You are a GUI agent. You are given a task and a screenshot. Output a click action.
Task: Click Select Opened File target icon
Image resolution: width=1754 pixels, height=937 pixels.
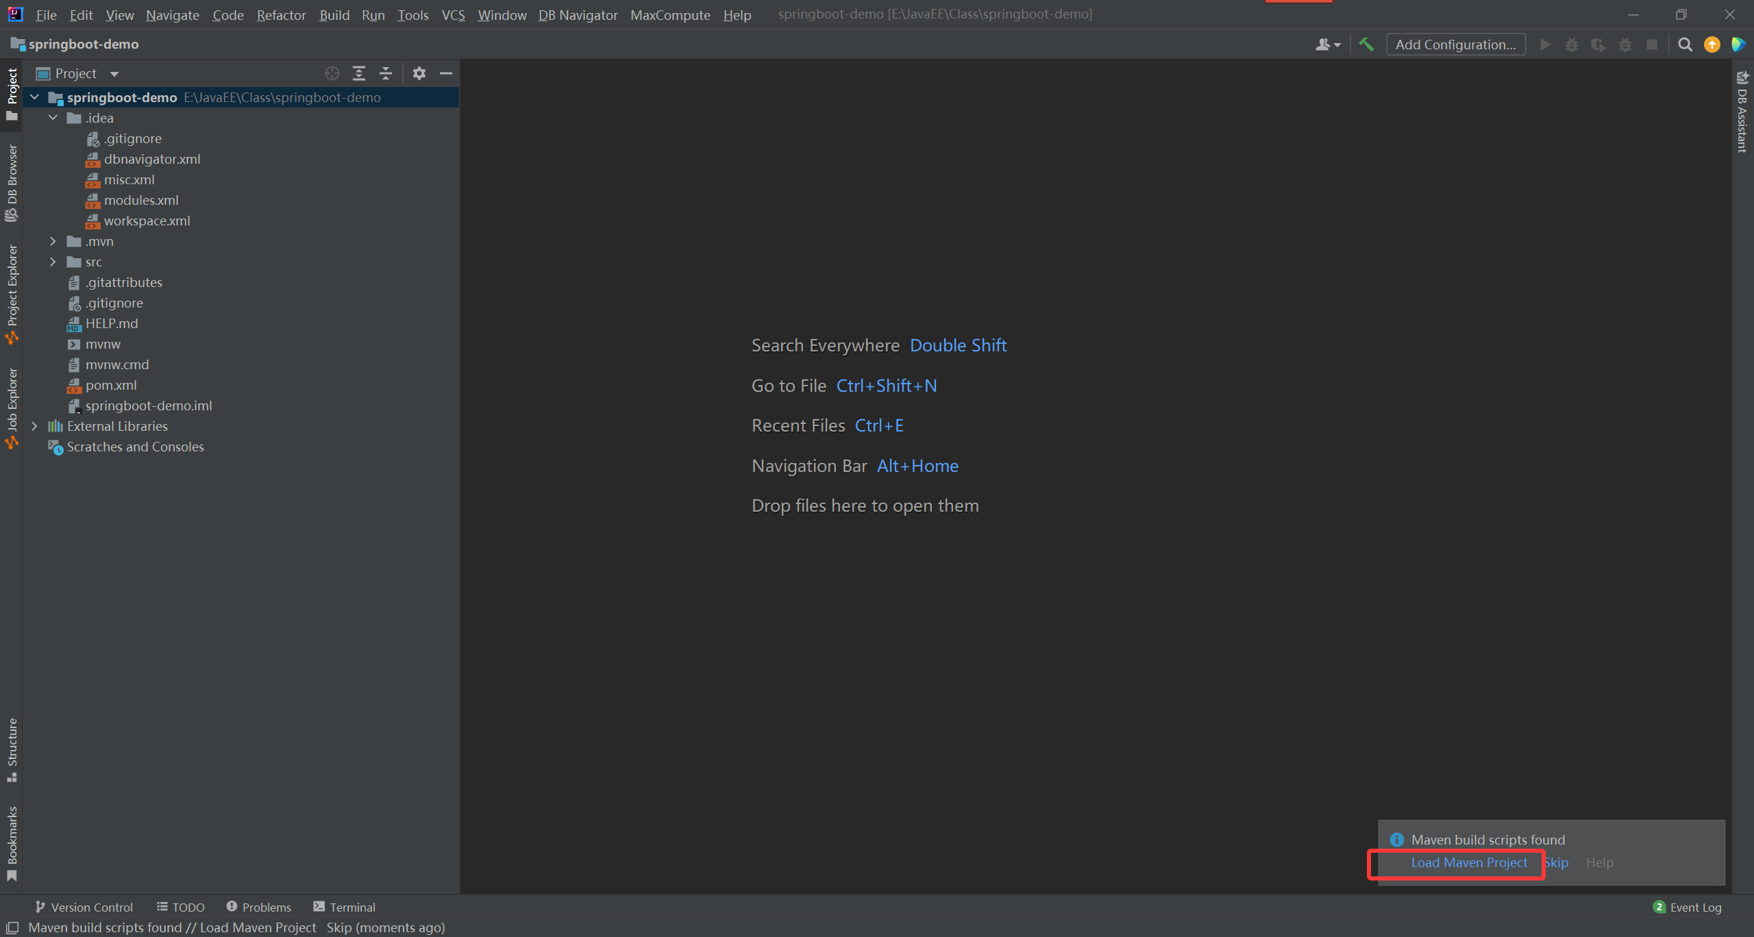(x=332, y=73)
